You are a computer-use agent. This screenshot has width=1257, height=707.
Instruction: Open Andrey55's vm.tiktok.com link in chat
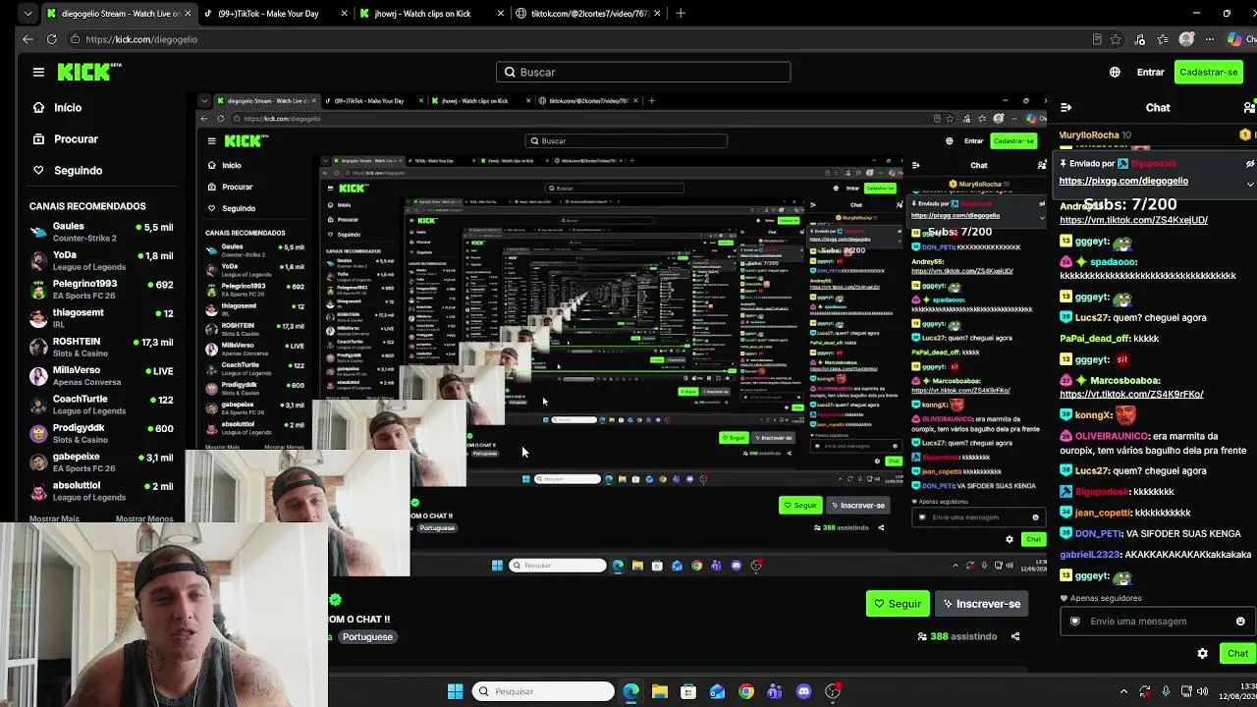click(1133, 220)
